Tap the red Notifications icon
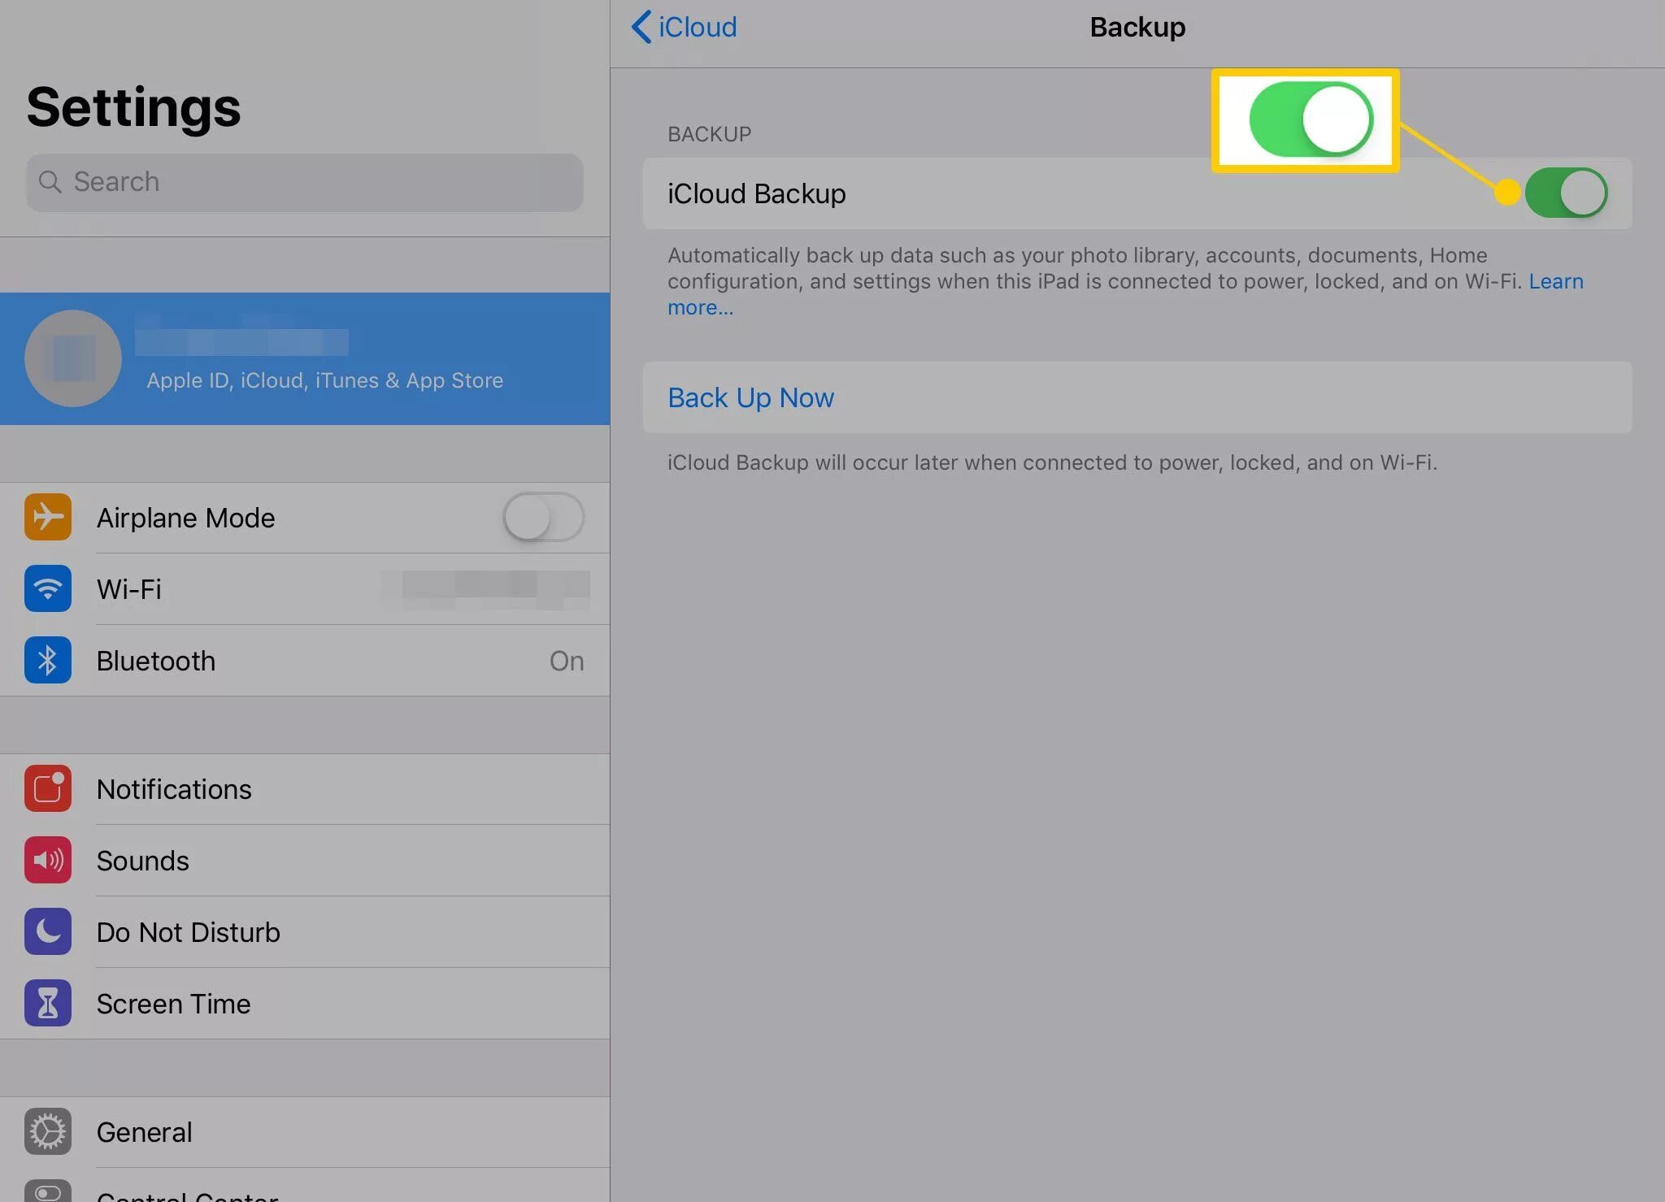 click(x=48, y=788)
